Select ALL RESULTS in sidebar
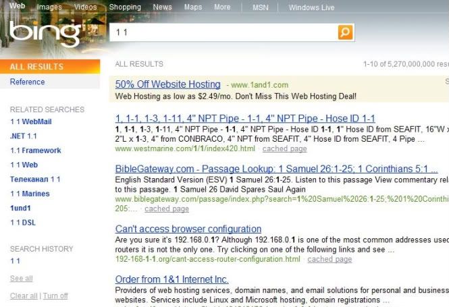This screenshot has width=449, height=307. click(x=36, y=67)
